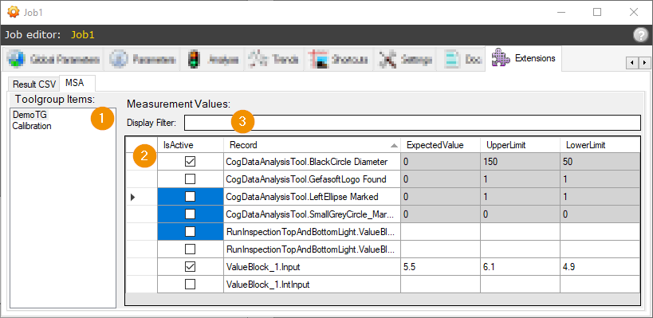Uncheck IsActive for ValueBlock_1.Input
This screenshot has height=318, width=653.
191,266
